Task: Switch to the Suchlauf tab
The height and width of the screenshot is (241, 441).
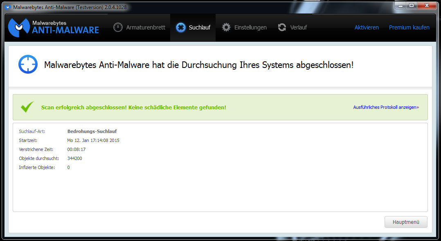Action: coord(193,27)
